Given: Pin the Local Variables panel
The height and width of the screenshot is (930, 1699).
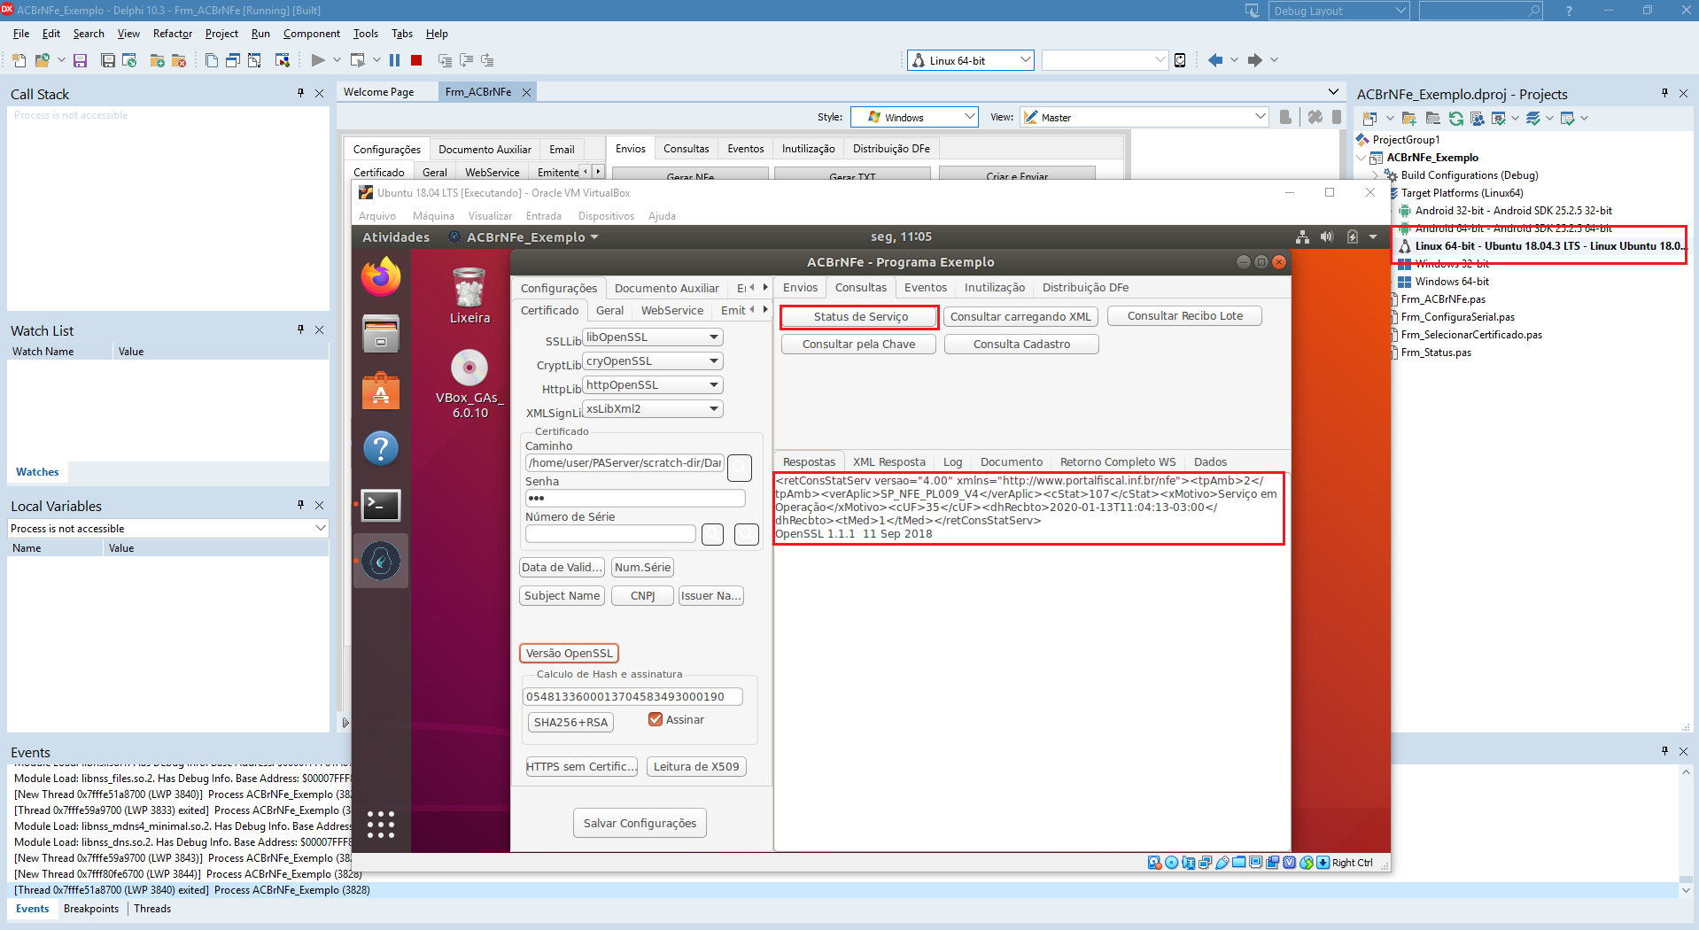Looking at the screenshot, I should (301, 505).
